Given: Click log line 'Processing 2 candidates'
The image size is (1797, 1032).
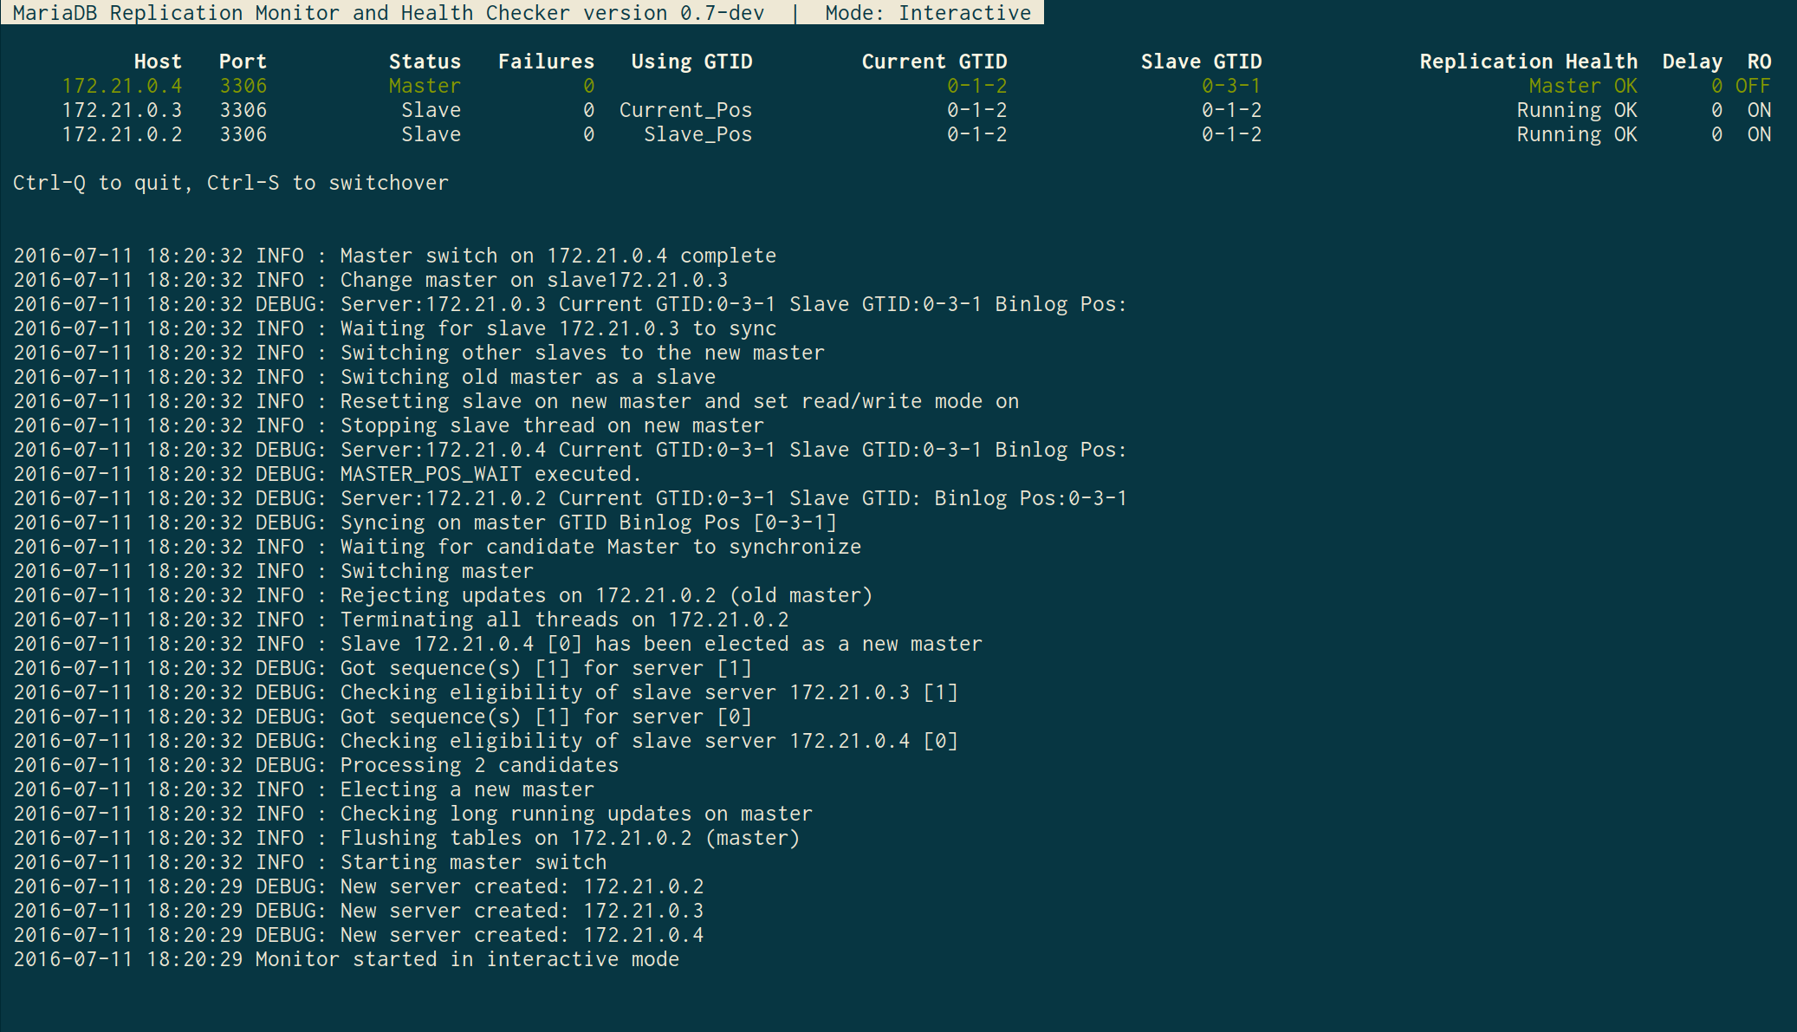Looking at the screenshot, I should [x=479, y=765].
